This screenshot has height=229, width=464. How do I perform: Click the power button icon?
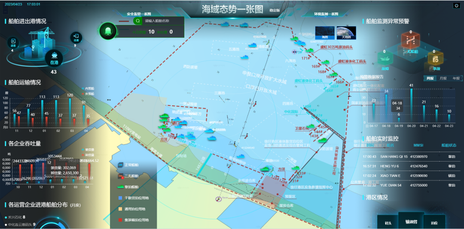coord(456,6)
